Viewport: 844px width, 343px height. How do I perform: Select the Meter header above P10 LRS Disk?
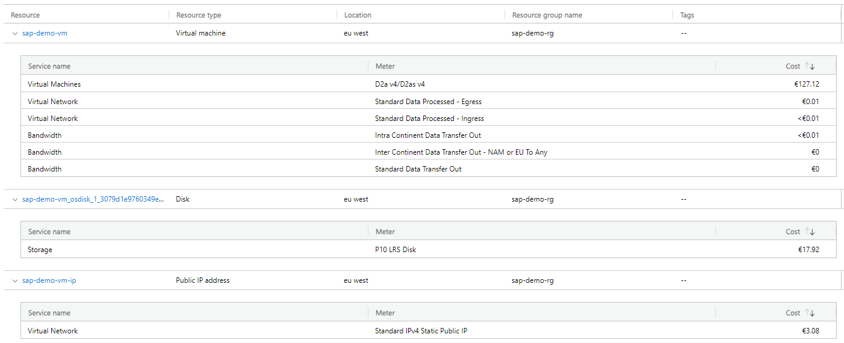click(385, 232)
